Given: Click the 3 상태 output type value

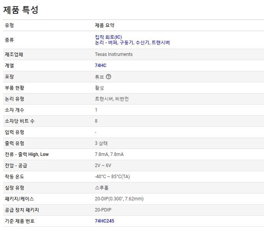Looking at the screenshot, I should (x=101, y=143).
